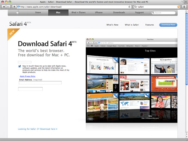Click the Looking for Safari 3 download link
This screenshot has width=188, height=141.
pos(38,129)
